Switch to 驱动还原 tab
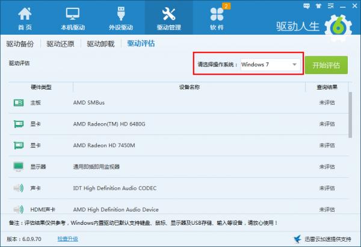Image resolution: width=361 pixels, height=247 pixels. pos(60,44)
